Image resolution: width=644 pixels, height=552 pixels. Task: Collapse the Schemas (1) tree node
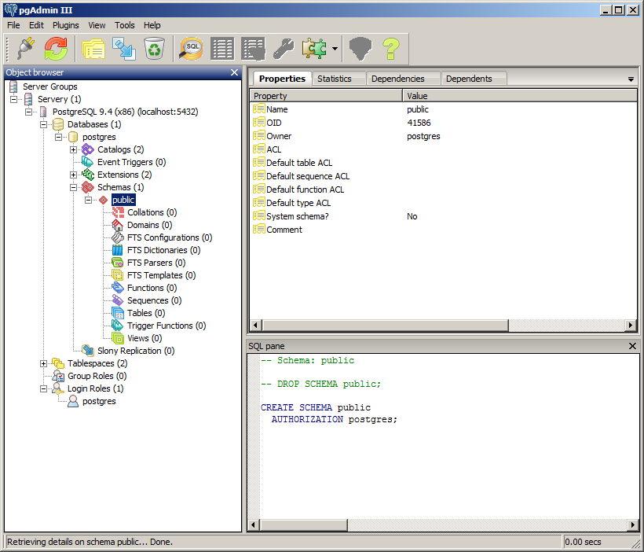coord(74,187)
